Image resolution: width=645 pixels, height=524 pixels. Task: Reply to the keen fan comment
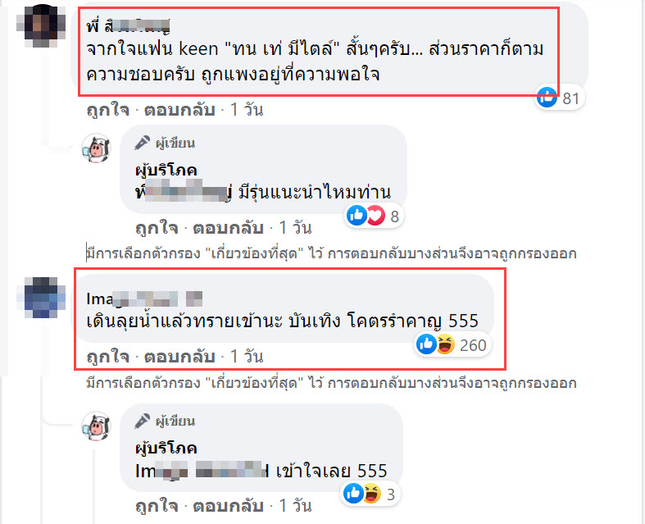[x=179, y=110]
